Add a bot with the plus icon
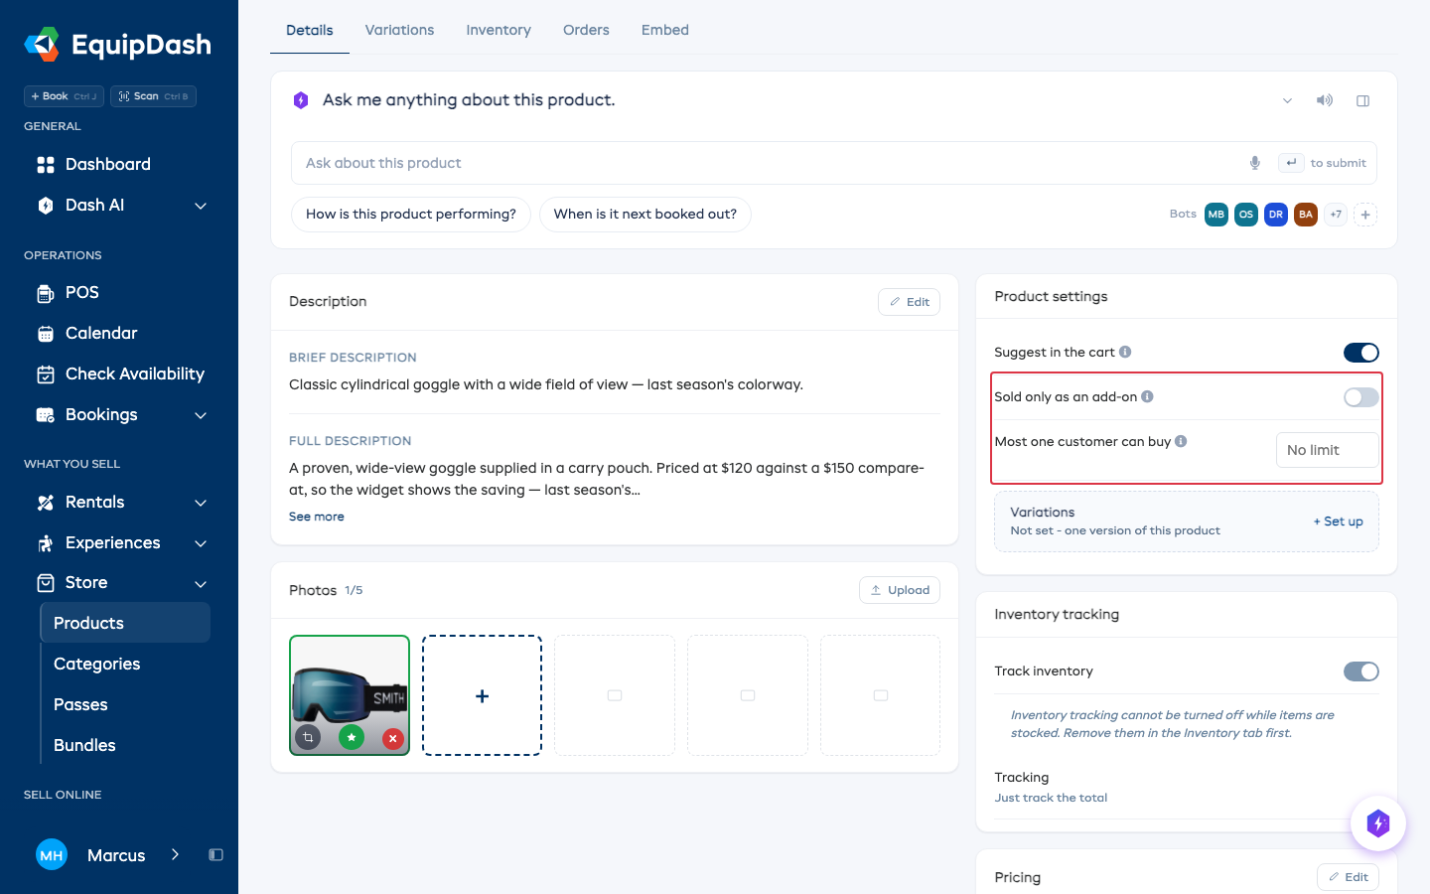Image resolution: width=1430 pixels, height=894 pixels. point(1365,215)
